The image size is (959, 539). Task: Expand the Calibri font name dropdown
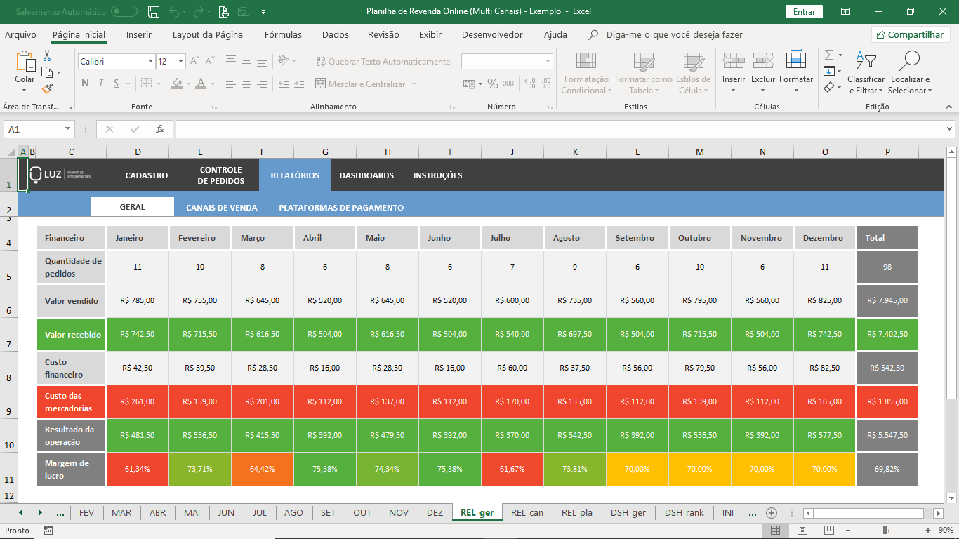tap(150, 62)
